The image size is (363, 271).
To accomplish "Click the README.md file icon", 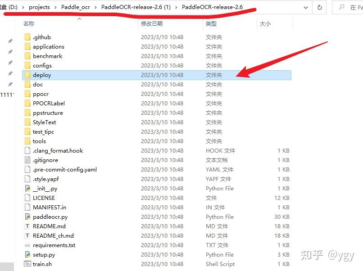I will (27, 226).
